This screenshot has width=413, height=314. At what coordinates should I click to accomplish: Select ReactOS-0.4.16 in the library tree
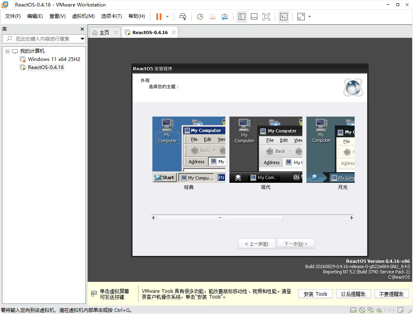click(x=46, y=67)
